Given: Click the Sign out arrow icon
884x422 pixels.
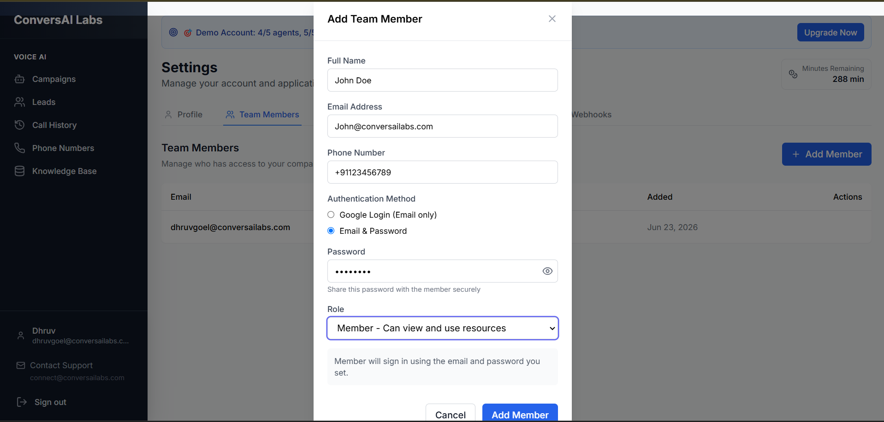Looking at the screenshot, I should pyautogui.click(x=22, y=402).
